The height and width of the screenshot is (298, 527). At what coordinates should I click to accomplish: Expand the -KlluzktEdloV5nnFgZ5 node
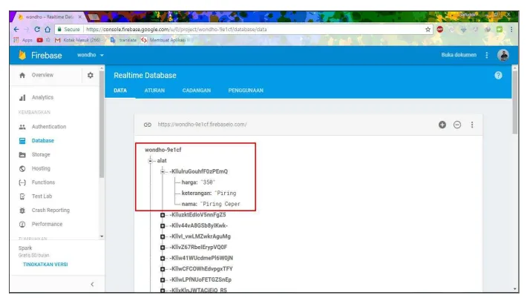[x=163, y=215]
